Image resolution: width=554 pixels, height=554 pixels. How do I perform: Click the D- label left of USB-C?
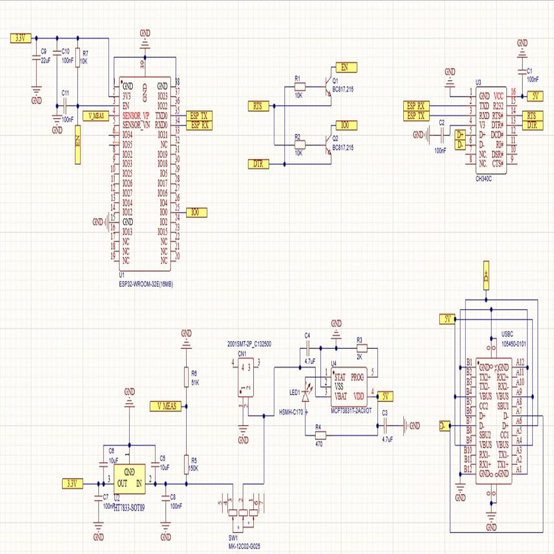pos(445,426)
